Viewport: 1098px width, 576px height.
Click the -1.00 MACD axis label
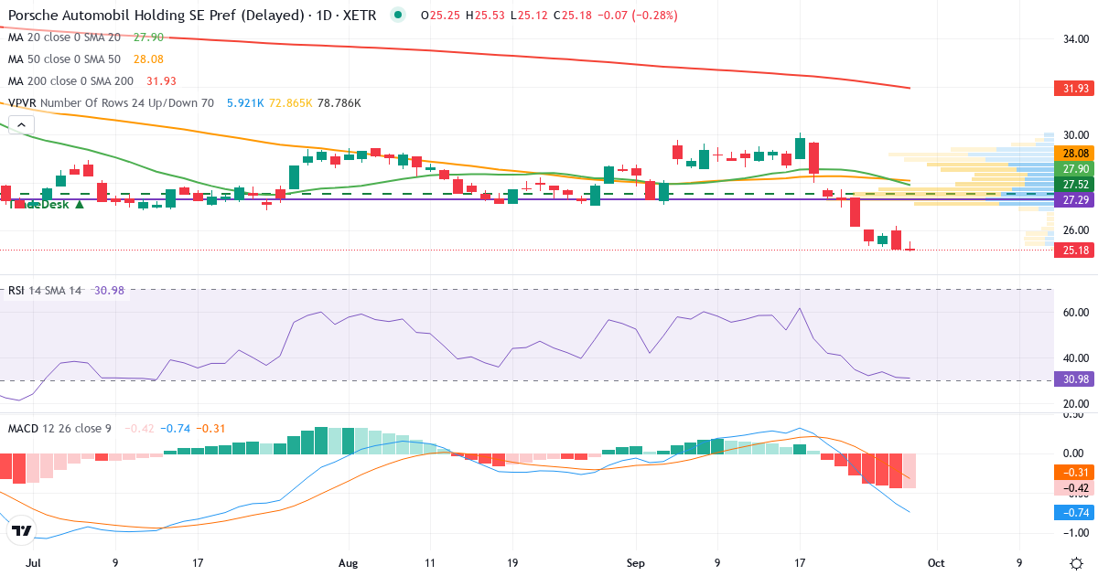tap(1075, 532)
